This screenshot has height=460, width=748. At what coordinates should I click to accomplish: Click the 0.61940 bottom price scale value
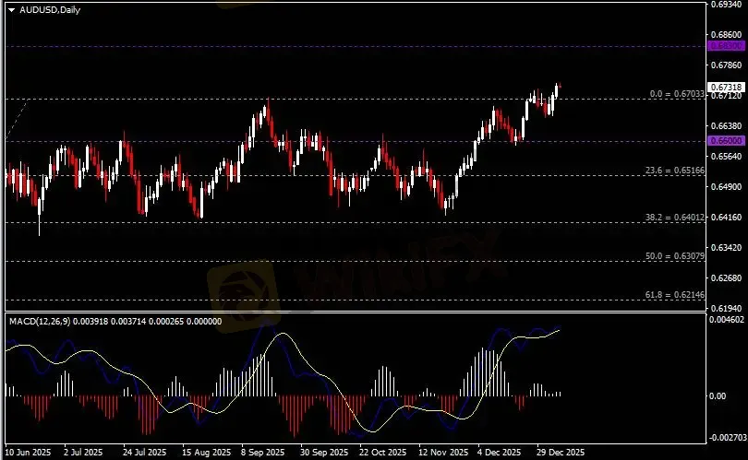[x=725, y=308]
